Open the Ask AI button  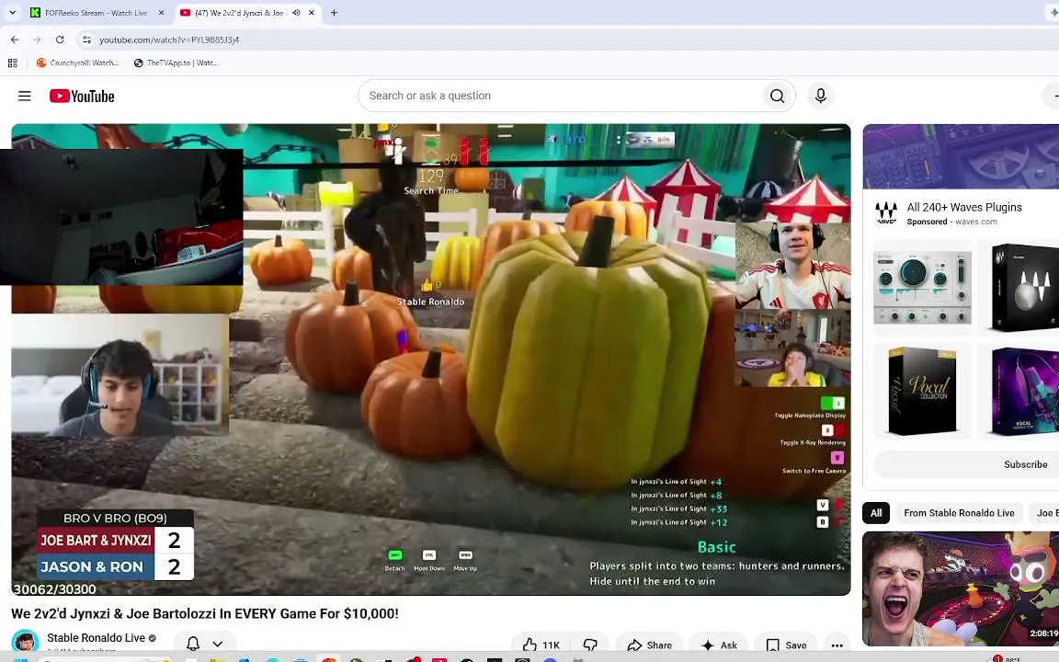[719, 645]
